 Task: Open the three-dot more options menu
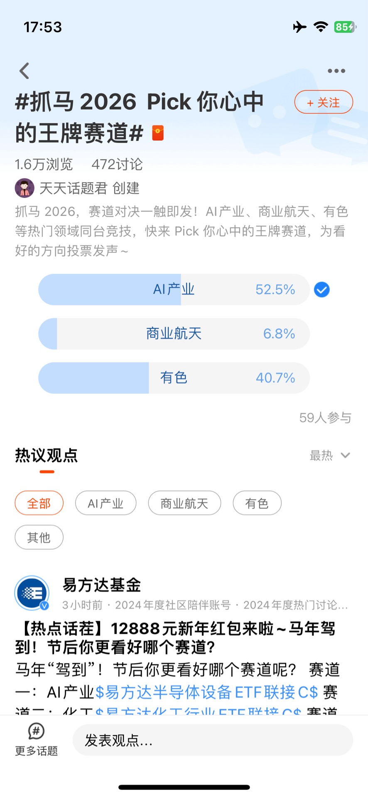[336, 71]
